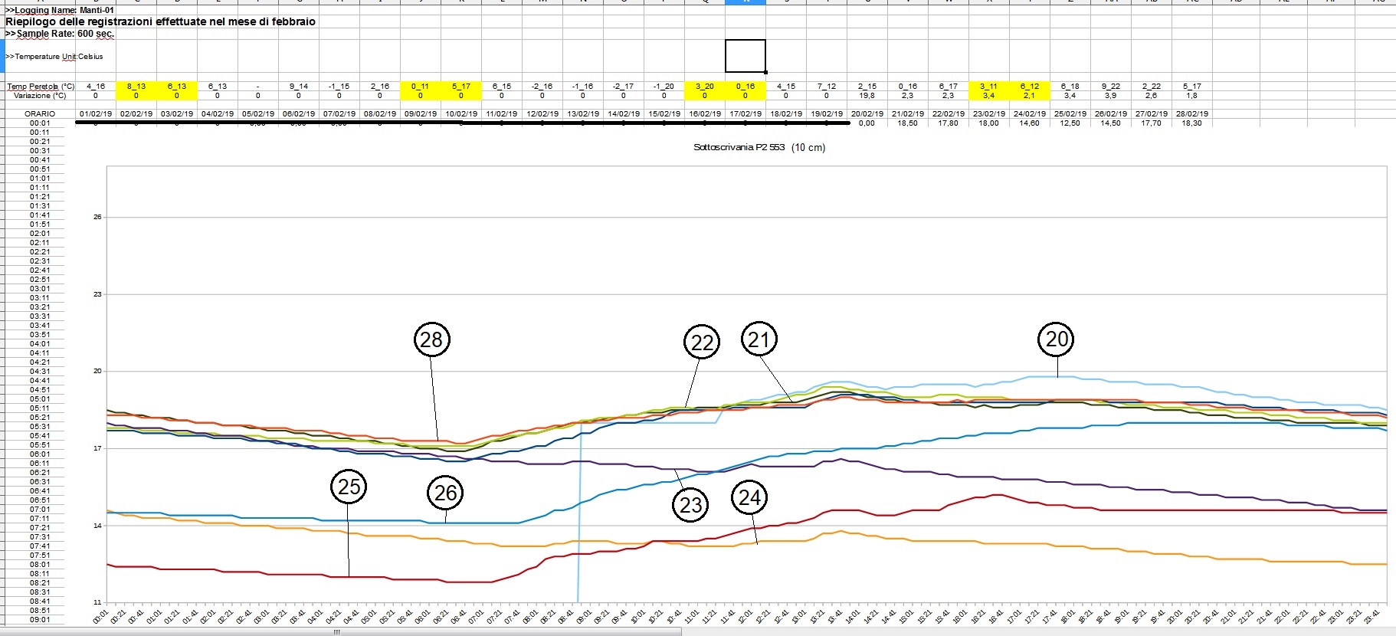
Task: Select the Riepilogo delle registrazioni title cell
Action: tap(161, 21)
